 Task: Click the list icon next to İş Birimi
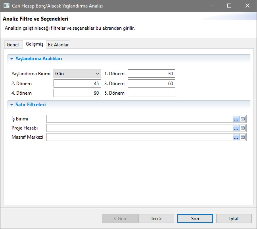(243, 119)
